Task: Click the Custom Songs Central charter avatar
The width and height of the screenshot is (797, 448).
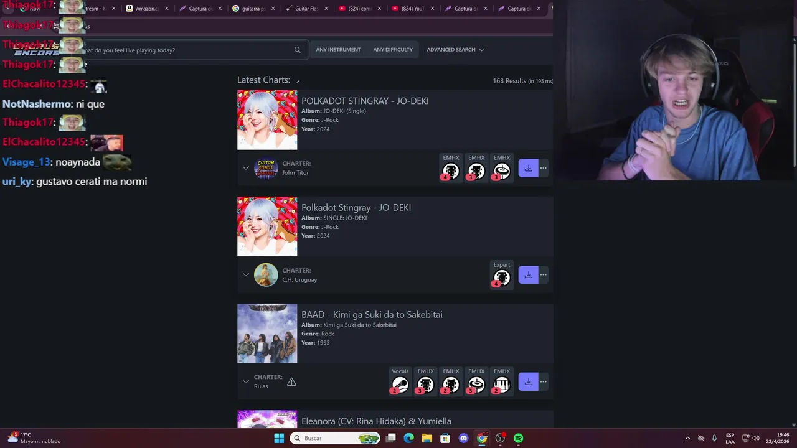Action: pyautogui.click(x=266, y=168)
